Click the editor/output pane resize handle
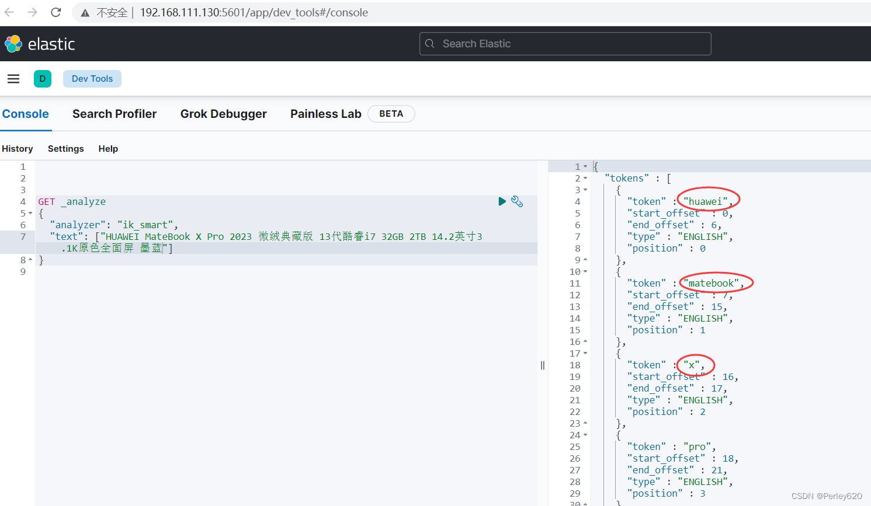This screenshot has width=871, height=506. pos(543,365)
